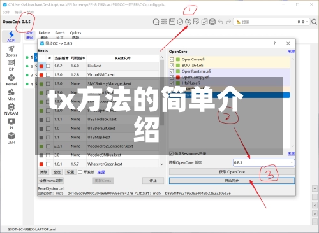Uncheck OpenCore.efi in the OpenCore list
This screenshot has height=233, width=319.
coord(172,59)
